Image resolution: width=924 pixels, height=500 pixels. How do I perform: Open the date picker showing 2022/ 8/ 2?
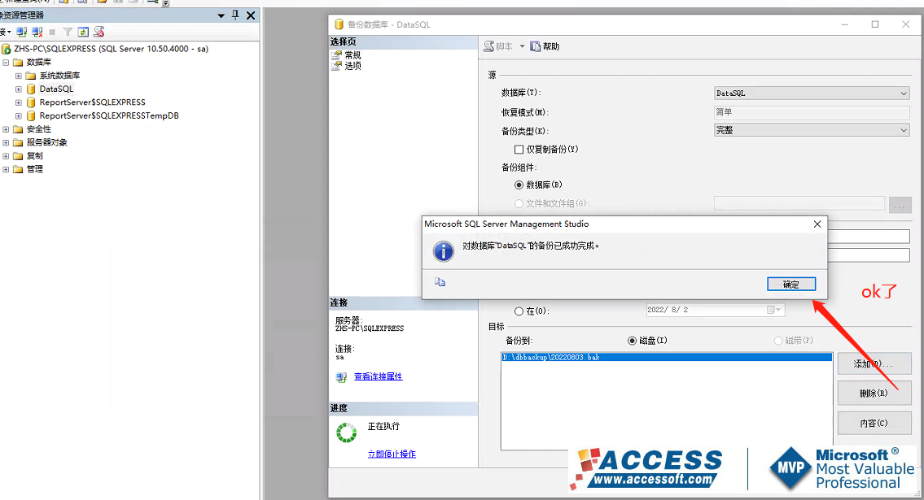[x=773, y=310]
